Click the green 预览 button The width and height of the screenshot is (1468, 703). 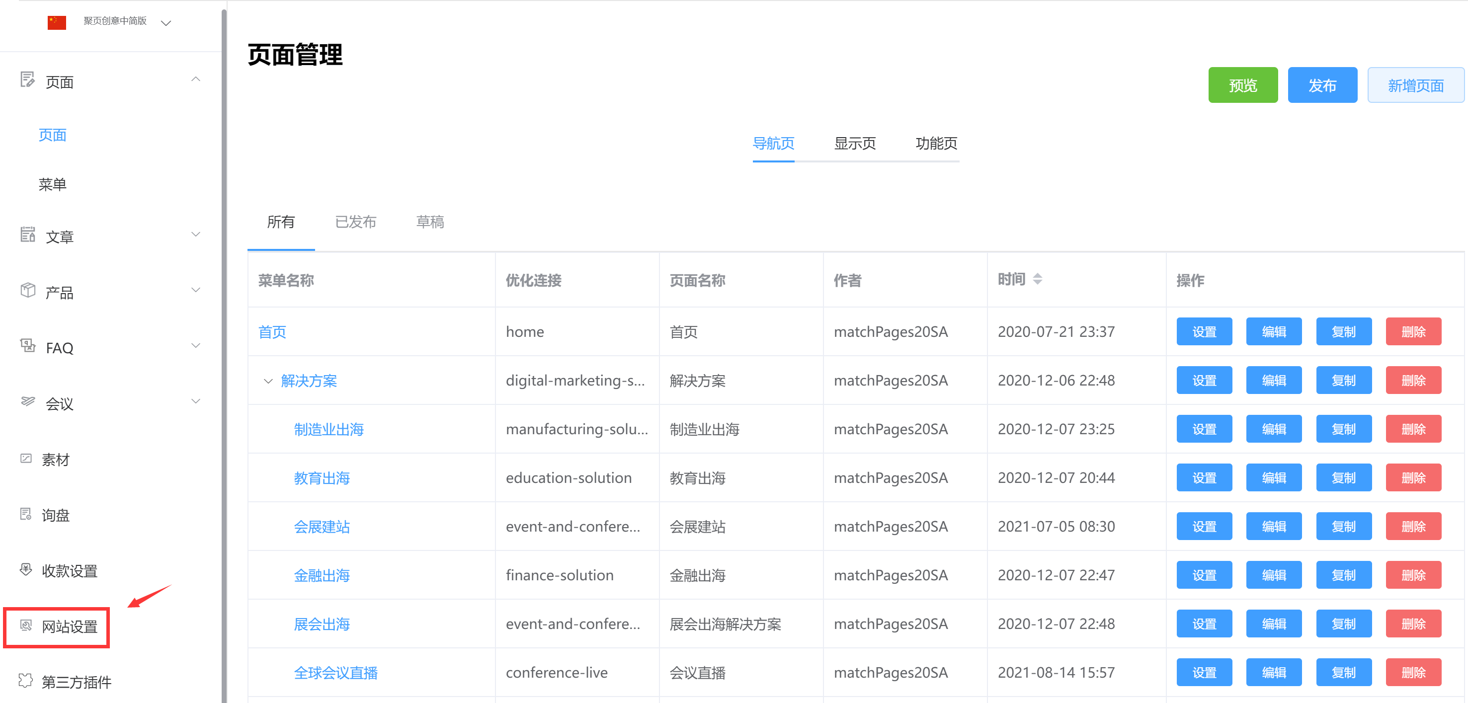(1243, 85)
